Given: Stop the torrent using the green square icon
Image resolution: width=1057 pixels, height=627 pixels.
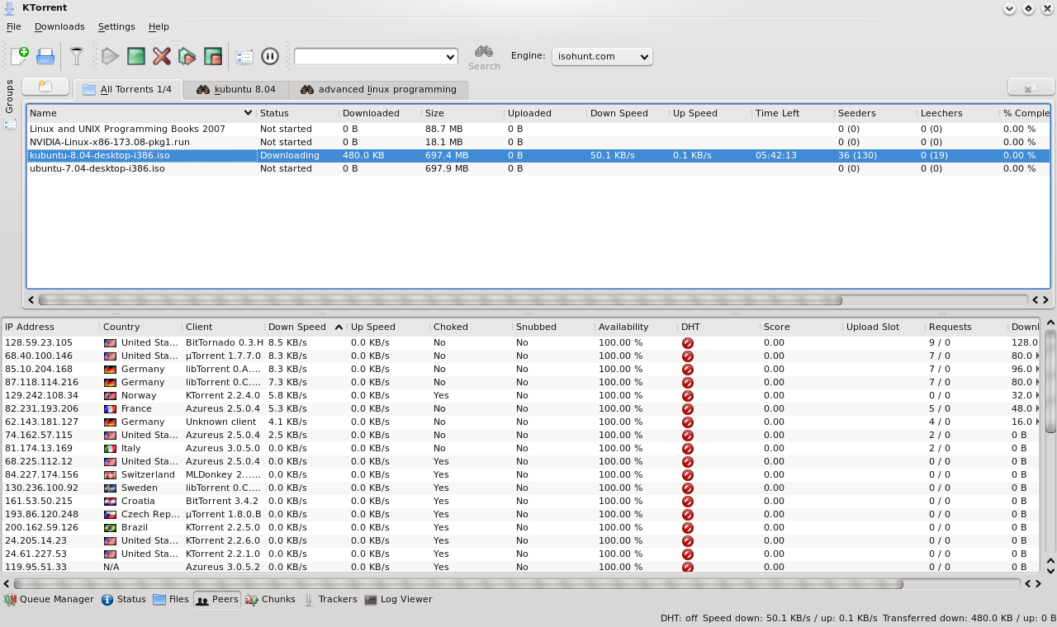Looking at the screenshot, I should [x=136, y=56].
